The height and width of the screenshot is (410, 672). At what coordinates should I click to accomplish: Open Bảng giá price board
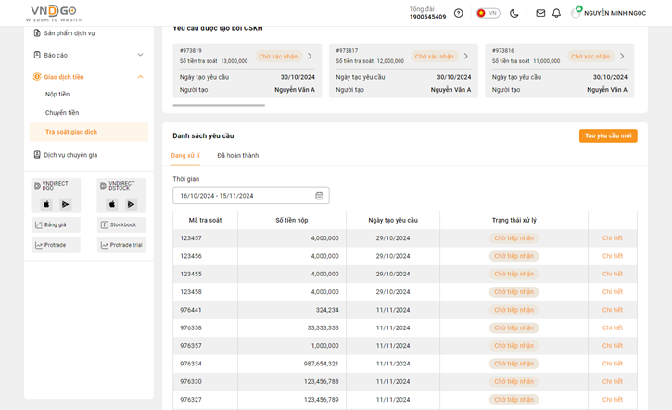pyautogui.click(x=56, y=224)
